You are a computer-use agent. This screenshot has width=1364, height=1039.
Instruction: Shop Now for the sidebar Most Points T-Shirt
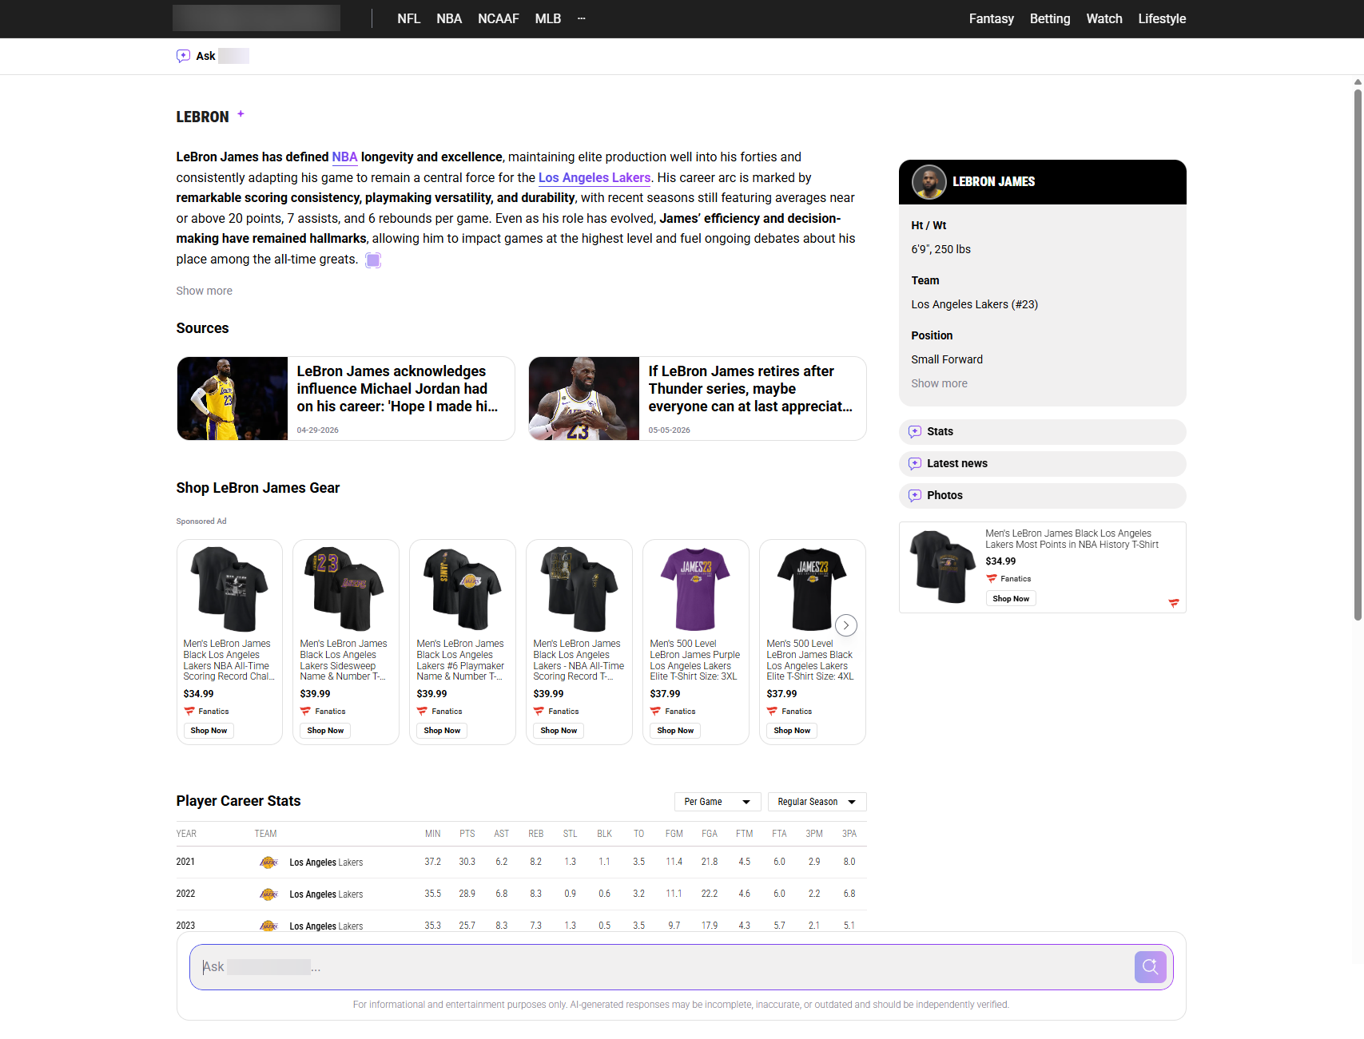tap(1011, 599)
